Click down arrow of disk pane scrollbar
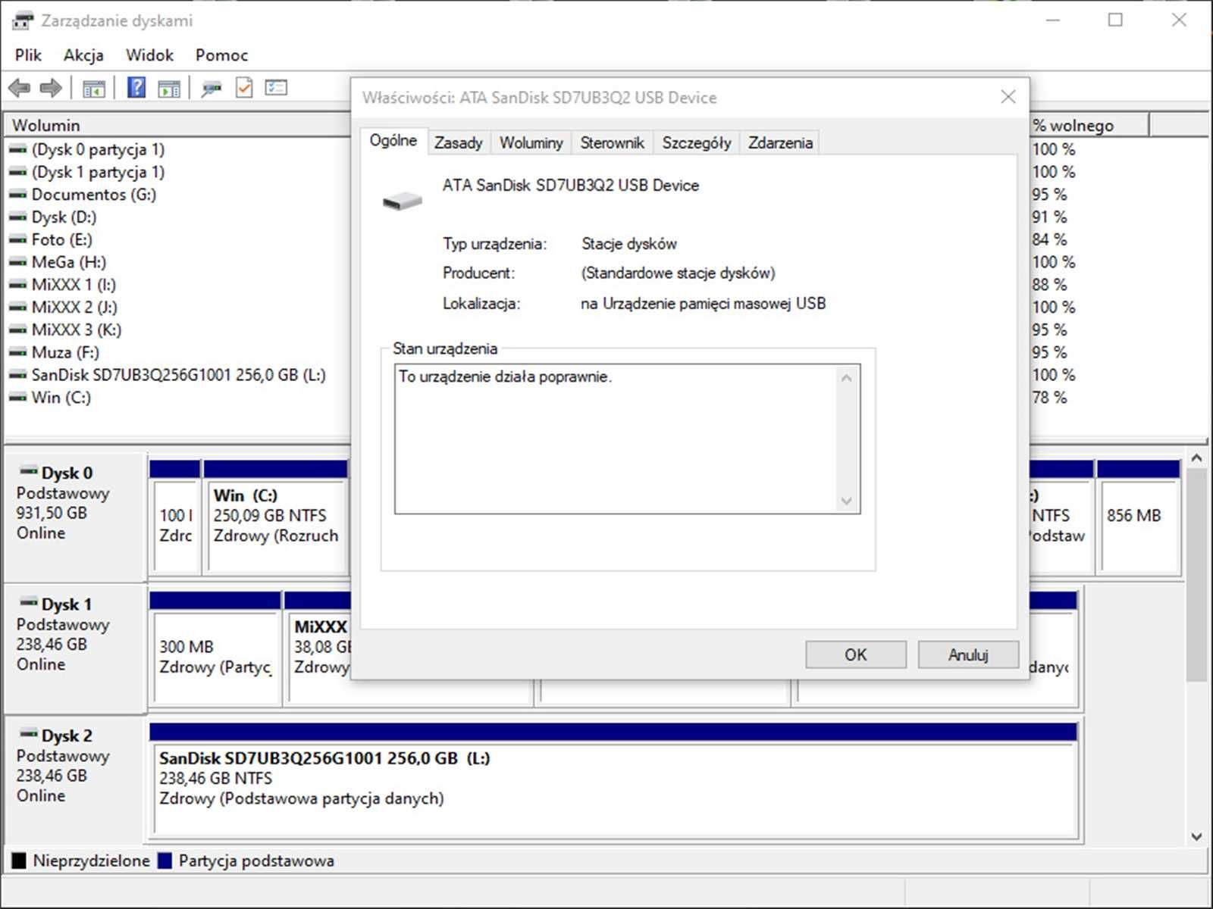Image resolution: width=1213 pixels, height=909 pixels. pyautogui.click(x=1196, y=836)
